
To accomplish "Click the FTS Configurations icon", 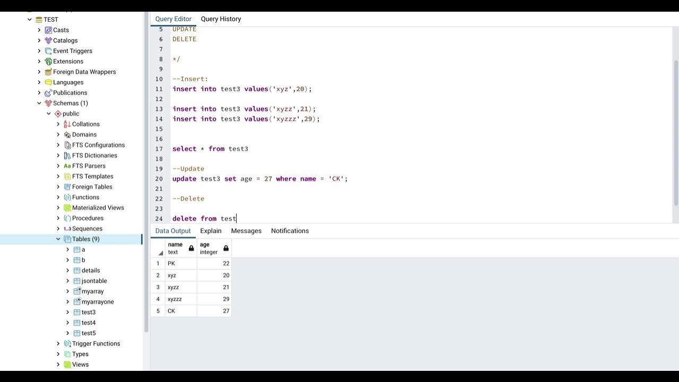I will tap(67, 145).
